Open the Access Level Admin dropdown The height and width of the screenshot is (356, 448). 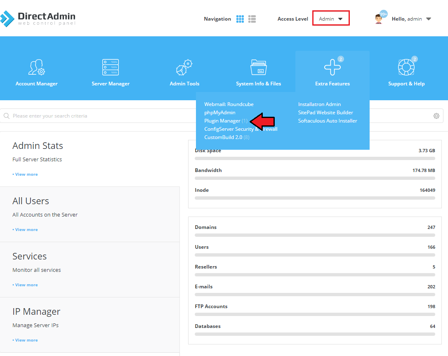(x=331, y=18)
